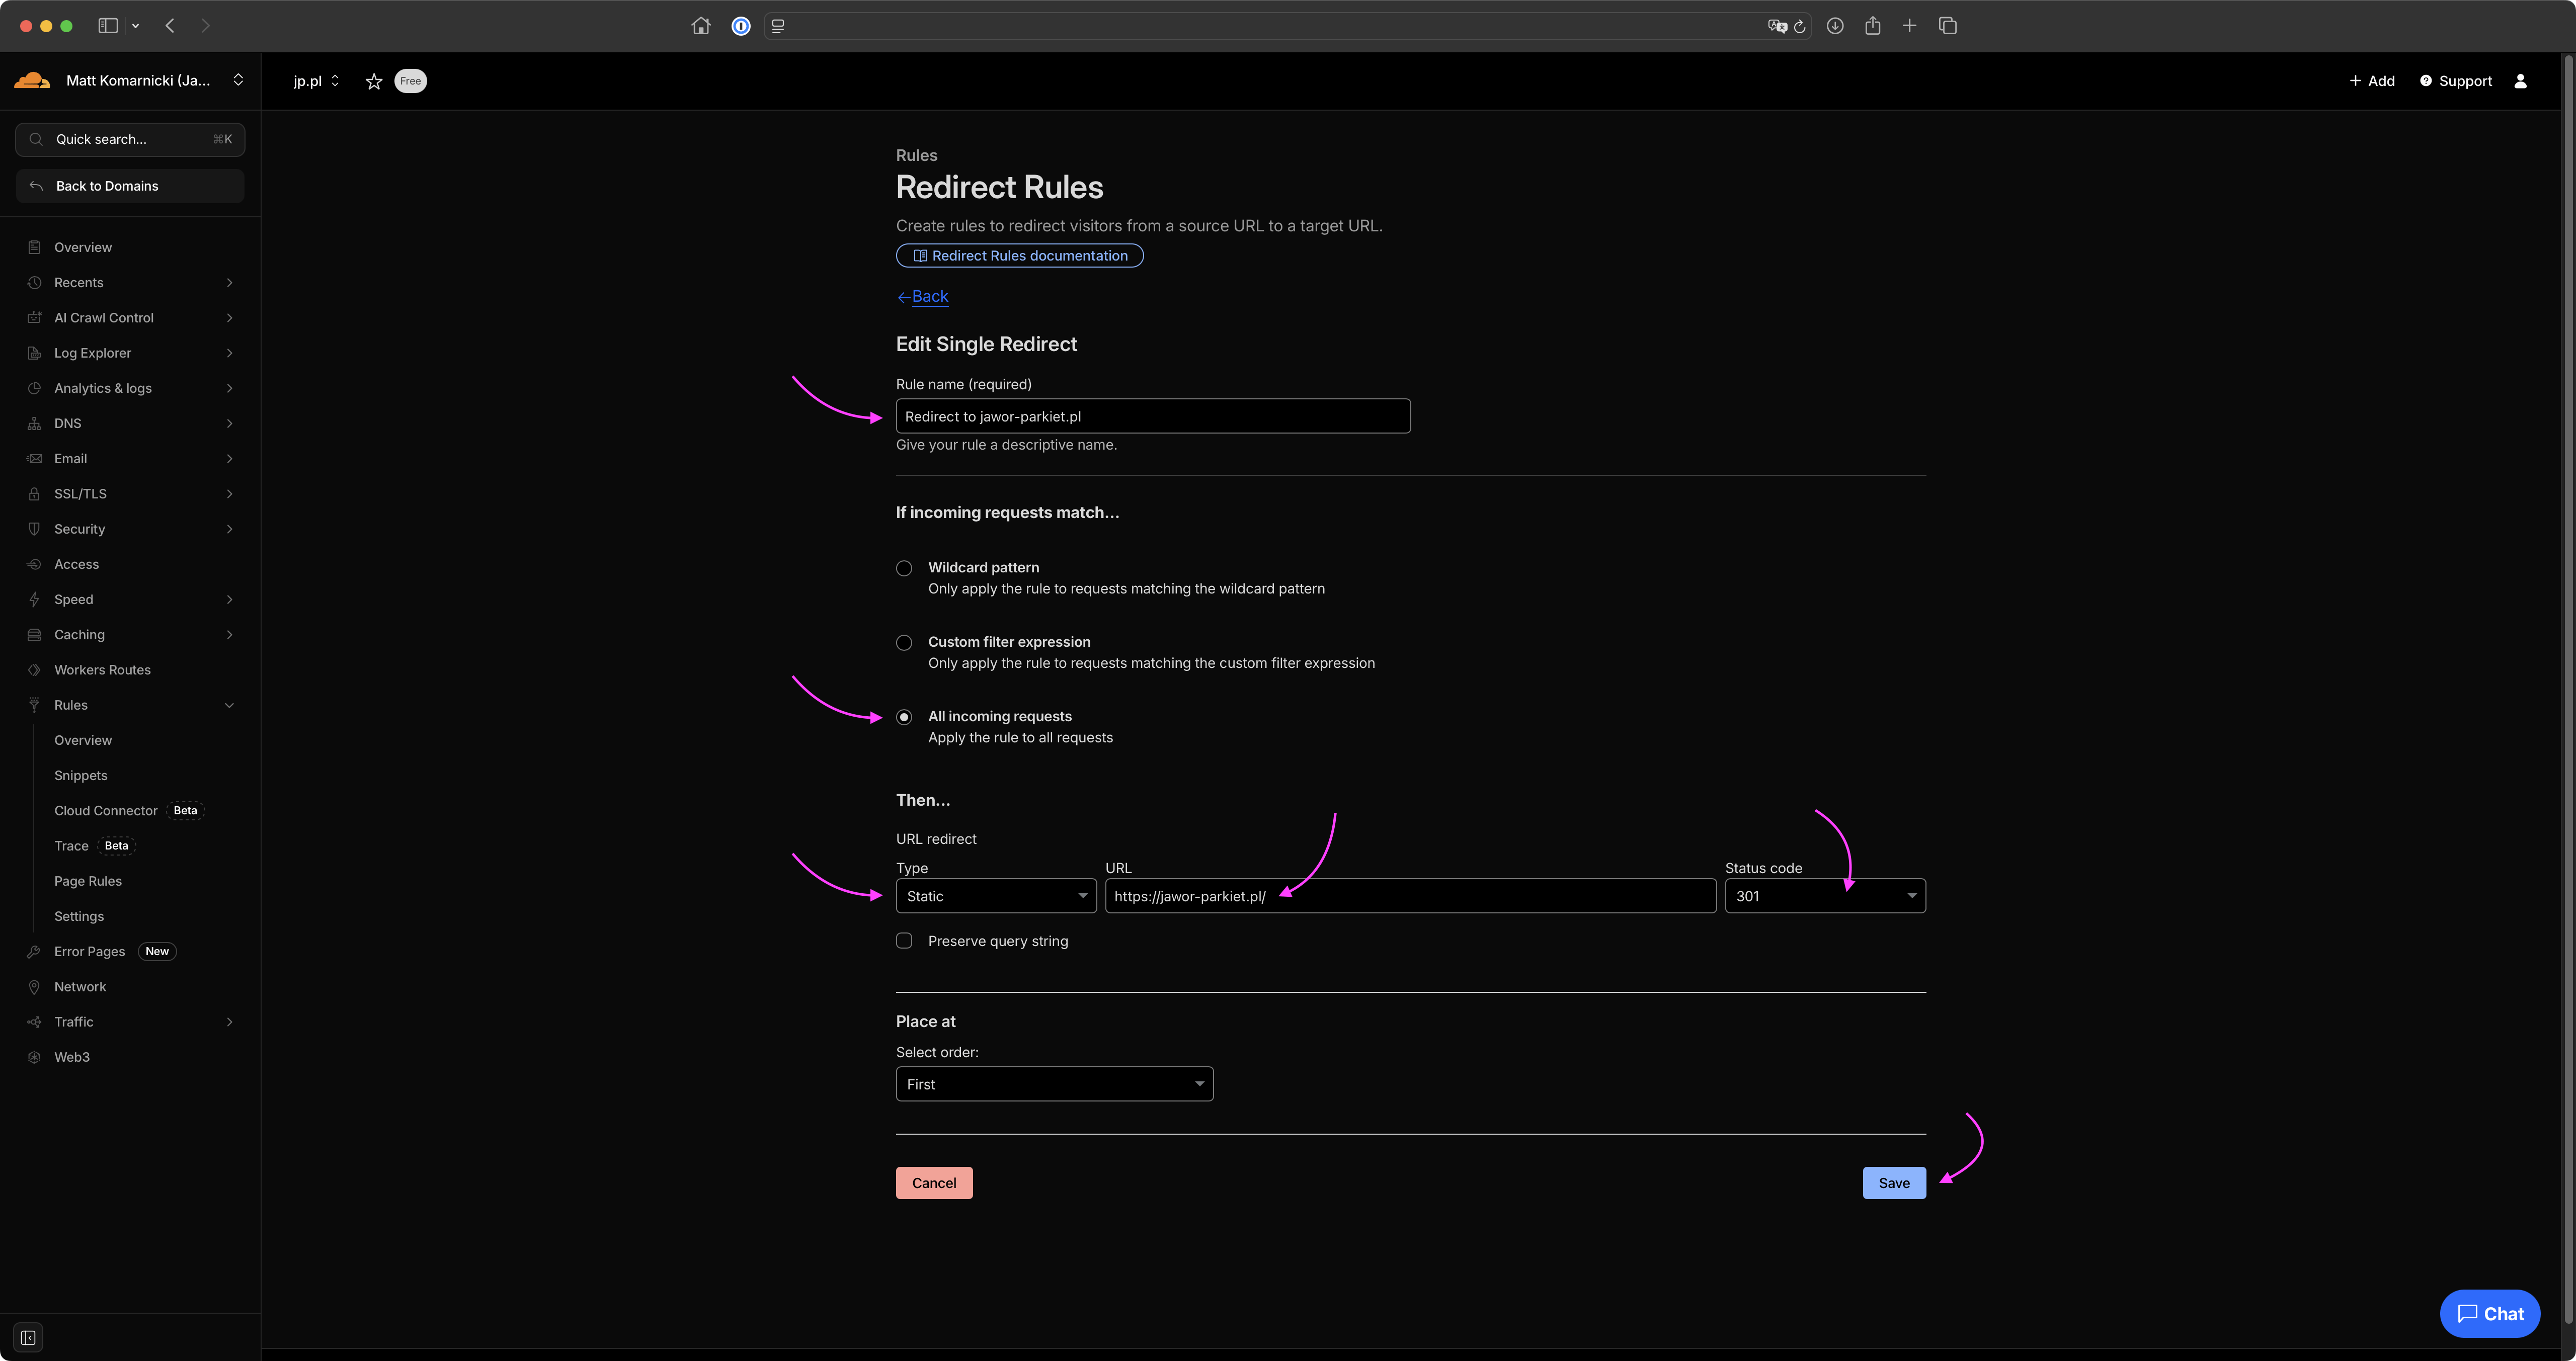Collapse the sidebar with the bottom icon

pos(28,1337)
